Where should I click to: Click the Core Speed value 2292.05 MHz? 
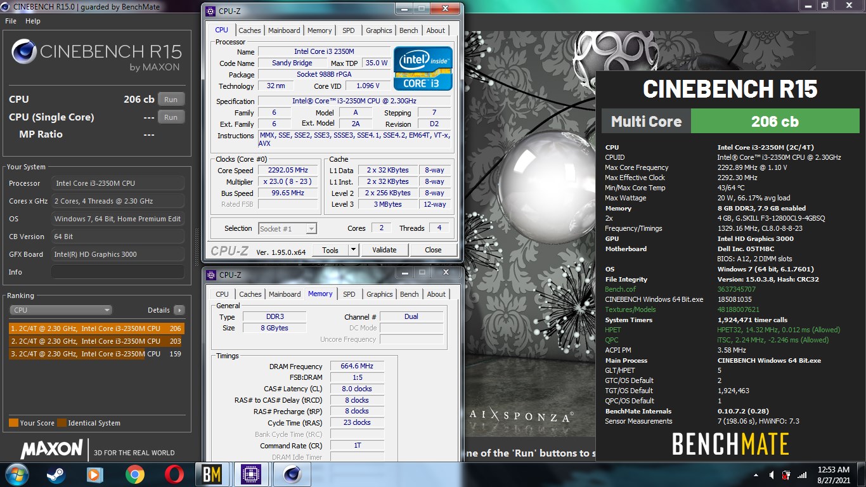point(288,171)
